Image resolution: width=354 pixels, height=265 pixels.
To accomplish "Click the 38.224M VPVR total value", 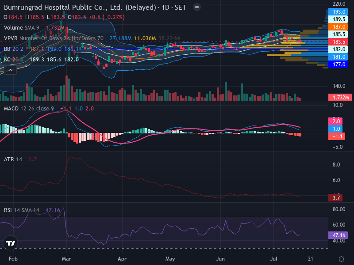I will point(169,38).
